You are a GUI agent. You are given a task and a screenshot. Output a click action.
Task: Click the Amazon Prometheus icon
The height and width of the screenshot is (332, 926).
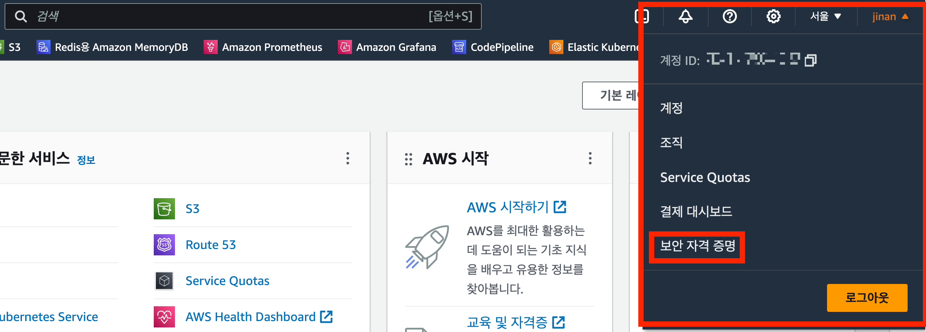click(211, 47)
